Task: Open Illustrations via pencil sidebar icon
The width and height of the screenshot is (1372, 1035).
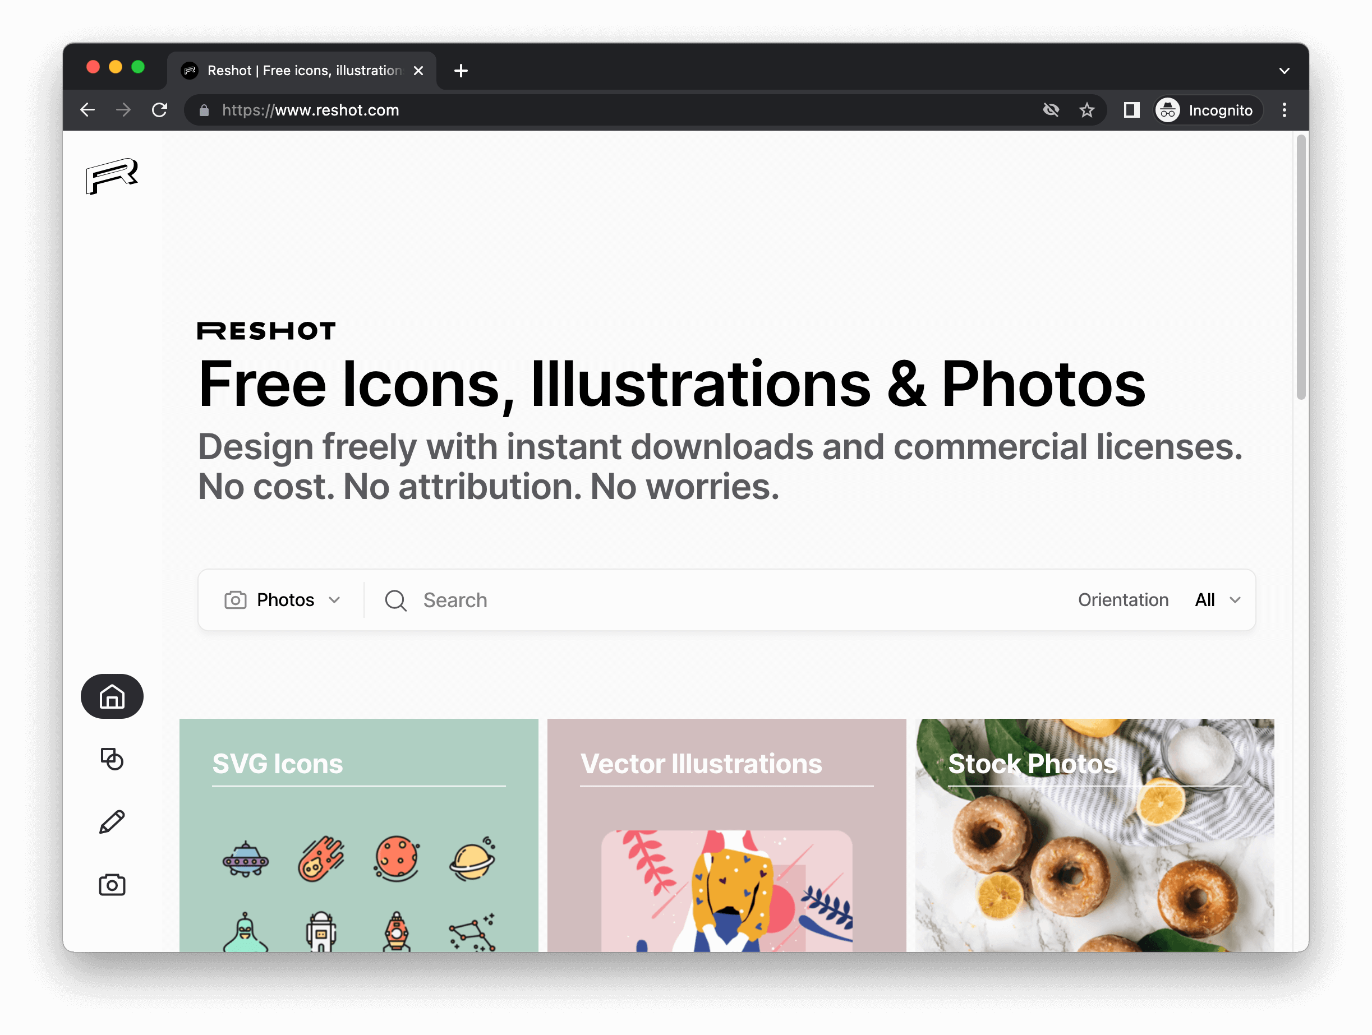Action: tap(112, 822)
